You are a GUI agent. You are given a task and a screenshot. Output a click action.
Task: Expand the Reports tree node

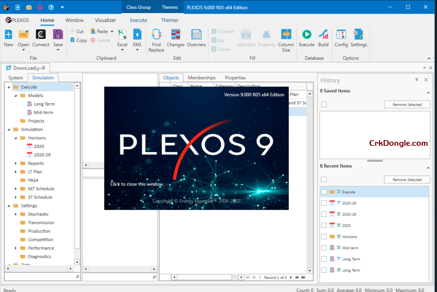(x=15, y=163)
